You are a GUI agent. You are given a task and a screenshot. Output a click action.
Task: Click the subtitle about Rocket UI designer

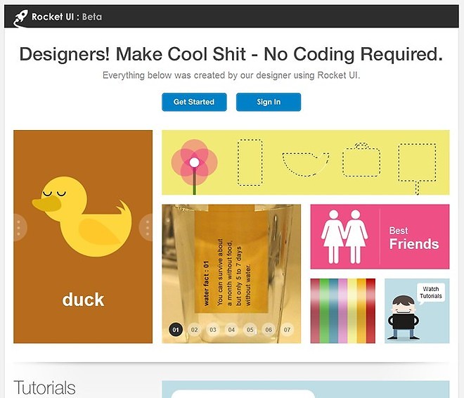(x=231, y=75)
